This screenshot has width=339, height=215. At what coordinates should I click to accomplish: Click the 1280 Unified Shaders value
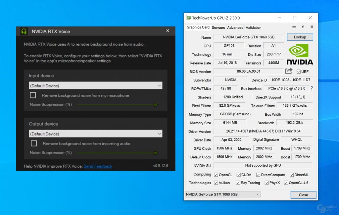(233, 97)
